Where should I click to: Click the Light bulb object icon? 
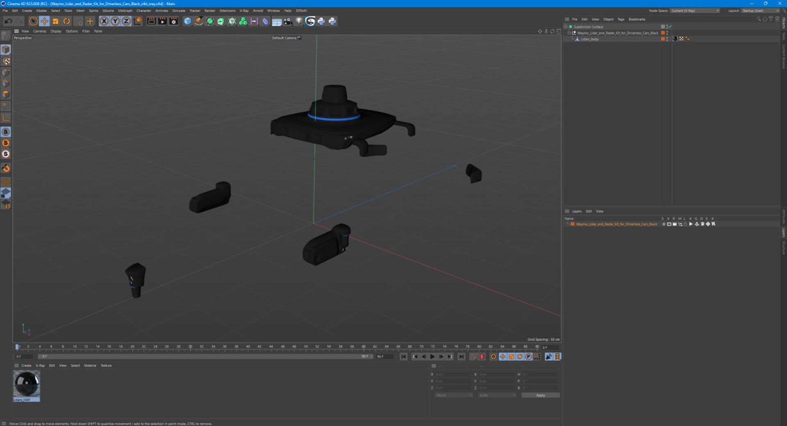(299, 21)
